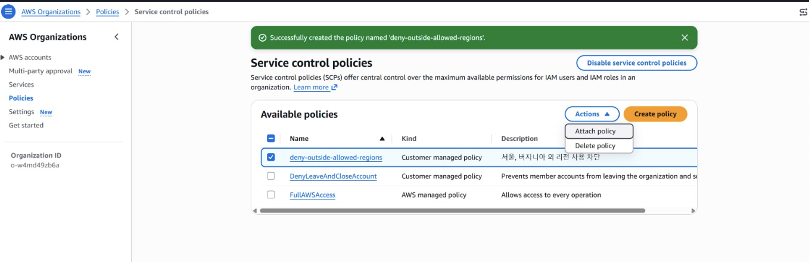Collapse the AWS Organizations side panel
This screenshot has width=809, height=262.
[116, 37]
